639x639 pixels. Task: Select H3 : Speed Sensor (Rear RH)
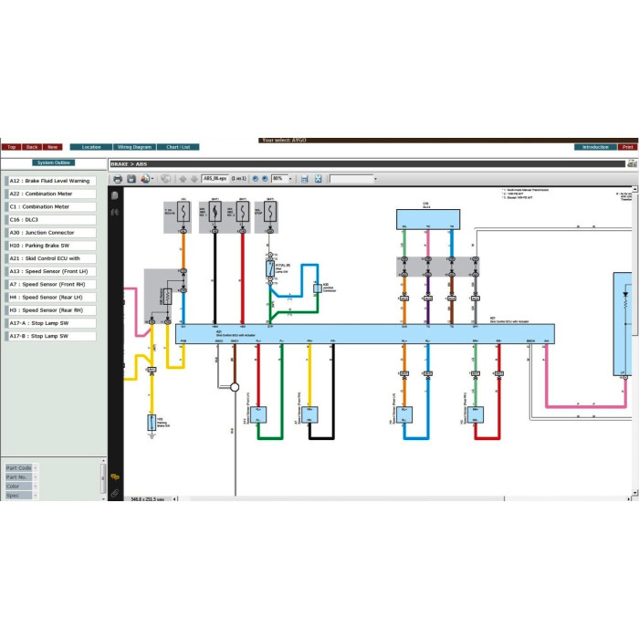50,310
